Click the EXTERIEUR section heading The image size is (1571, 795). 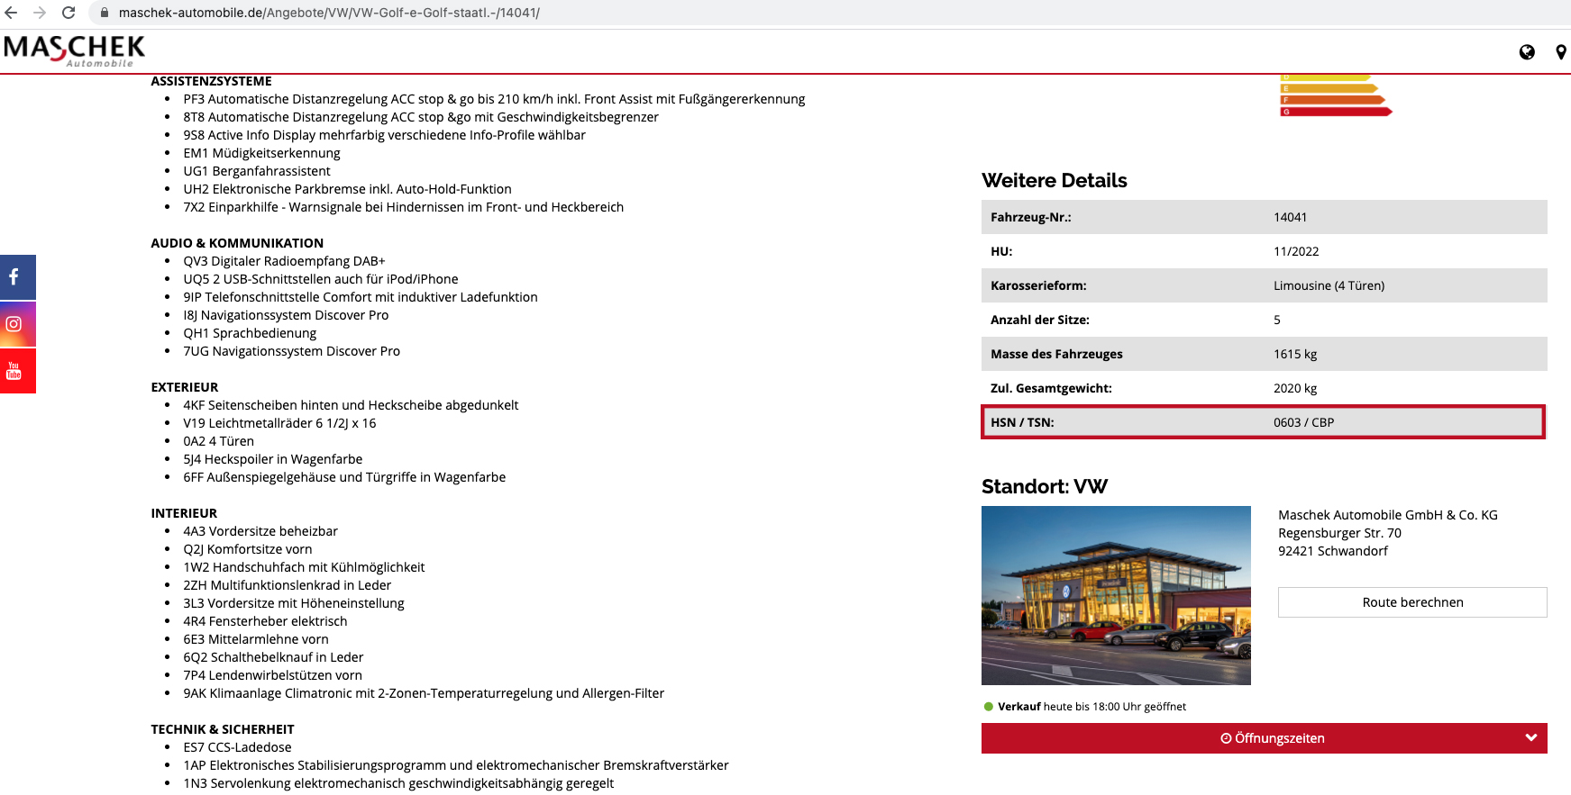click(185, 387)
